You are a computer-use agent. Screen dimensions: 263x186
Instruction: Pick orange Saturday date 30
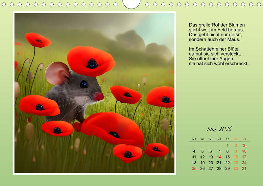(236, 168)
